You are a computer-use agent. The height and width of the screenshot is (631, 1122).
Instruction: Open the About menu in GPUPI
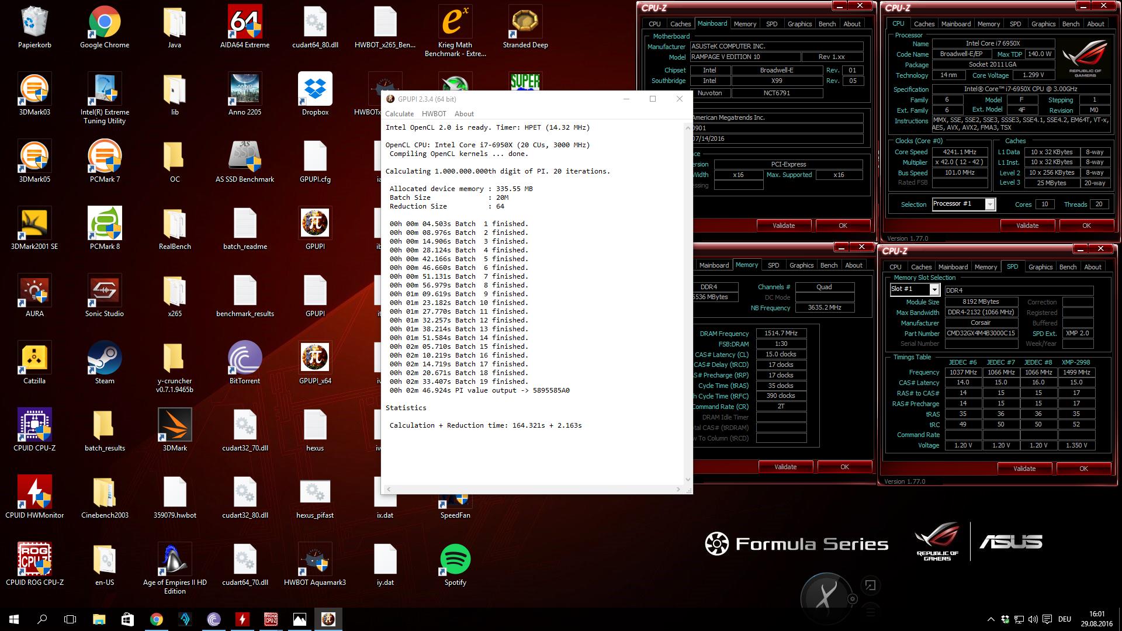click(x=464, y=114)
